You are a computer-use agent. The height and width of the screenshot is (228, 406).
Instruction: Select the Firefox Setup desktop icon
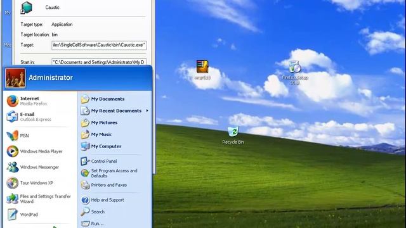(x=294, y=73)
